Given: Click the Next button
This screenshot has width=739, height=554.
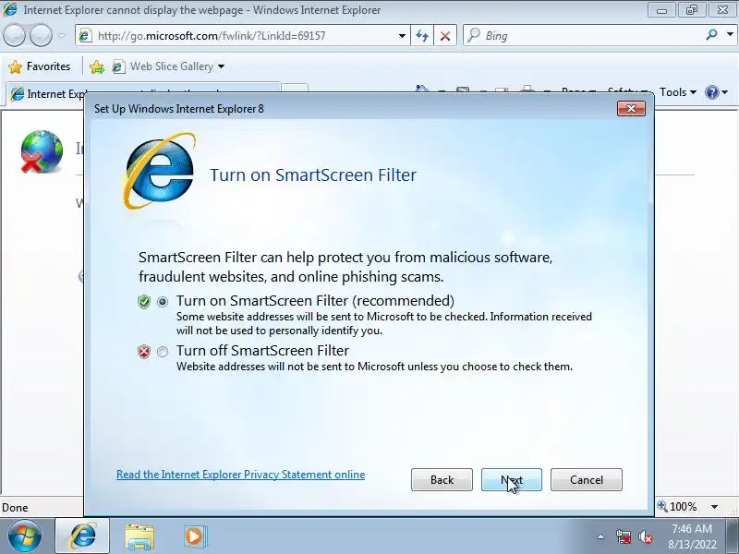Looking at the screenshot, I should [x=512, y=479].
